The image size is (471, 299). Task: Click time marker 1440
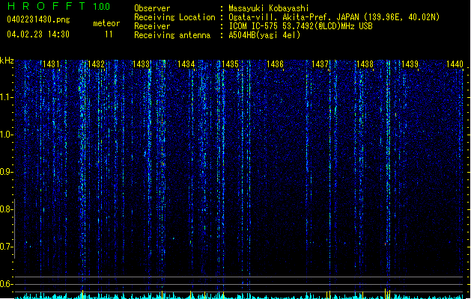click(455, 64)
